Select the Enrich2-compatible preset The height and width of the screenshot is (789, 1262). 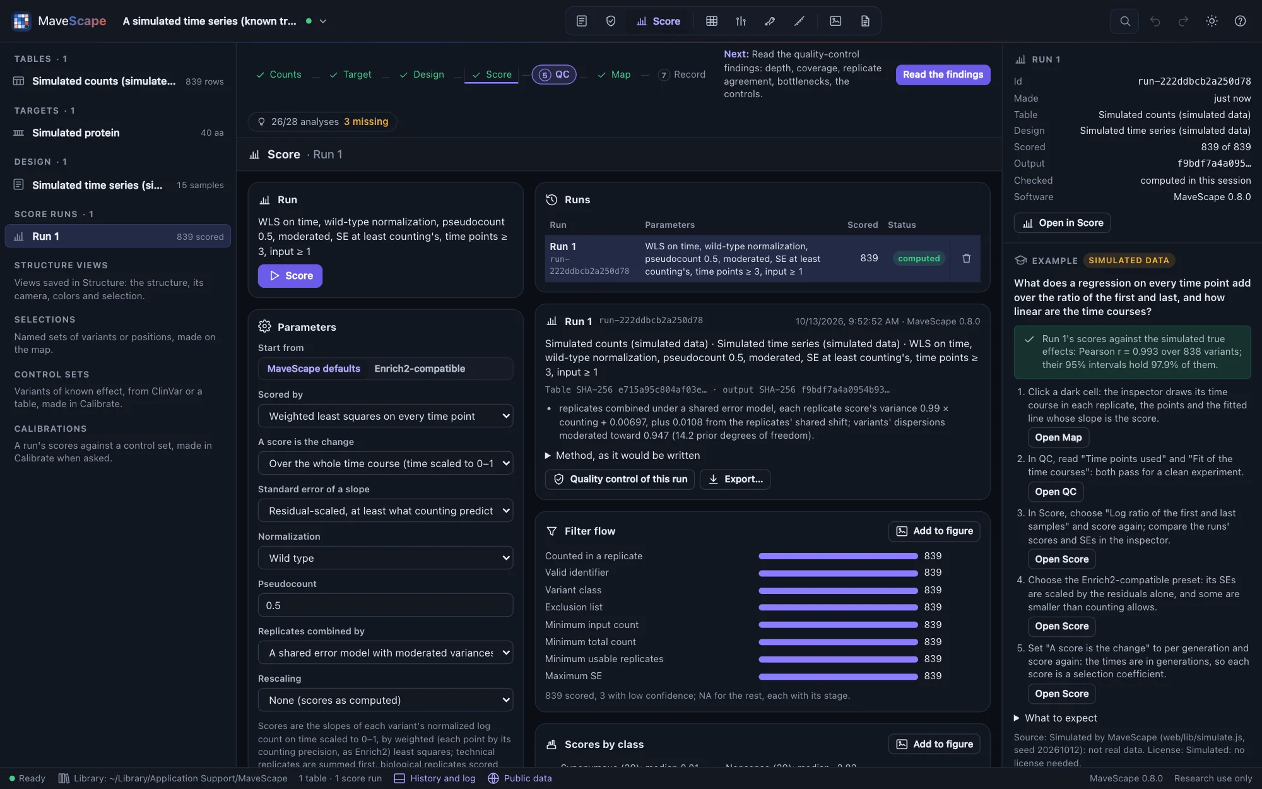[420, 369]
